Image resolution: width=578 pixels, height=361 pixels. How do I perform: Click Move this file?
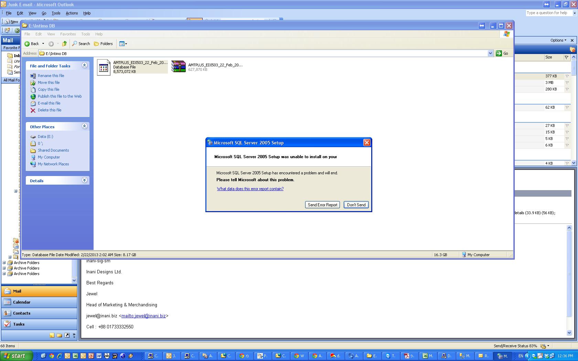pos(49,83)
